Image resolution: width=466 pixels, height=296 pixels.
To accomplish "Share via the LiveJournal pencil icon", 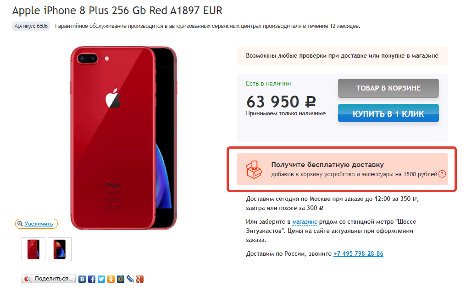I will pos(130,279).
